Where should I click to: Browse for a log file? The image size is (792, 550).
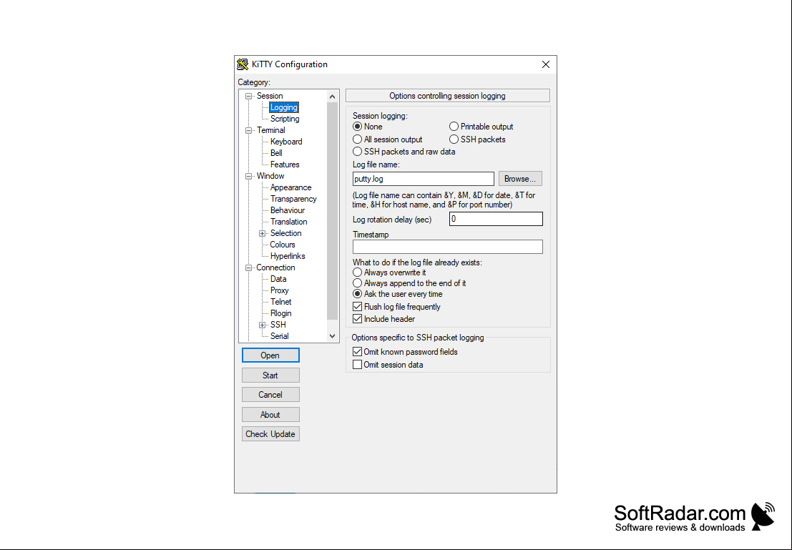pos(520,179)
